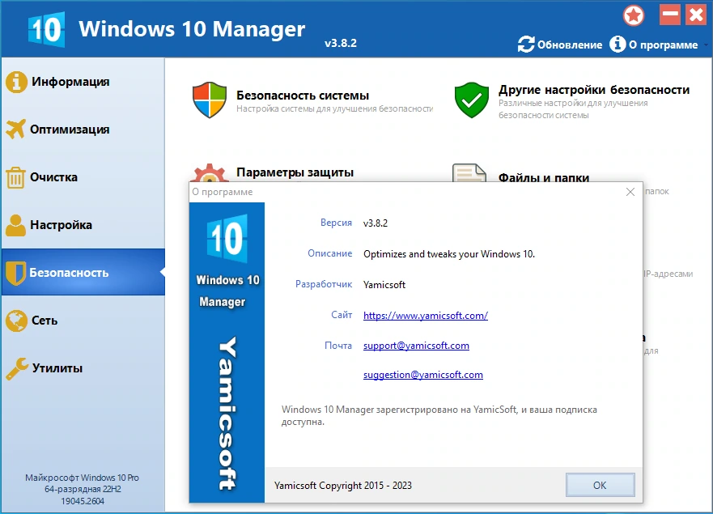Click the Очистка trash bin icon
713x514 pixels.
[x=15, y=177]
